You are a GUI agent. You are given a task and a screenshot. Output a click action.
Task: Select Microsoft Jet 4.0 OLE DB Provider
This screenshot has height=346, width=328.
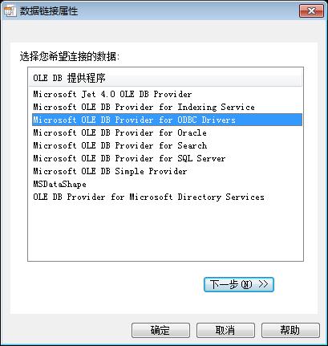coord(167,94)
